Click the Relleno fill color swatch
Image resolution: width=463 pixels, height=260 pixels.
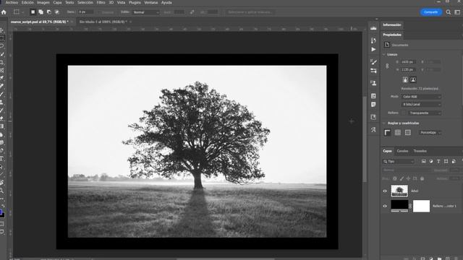pos(404,113)
